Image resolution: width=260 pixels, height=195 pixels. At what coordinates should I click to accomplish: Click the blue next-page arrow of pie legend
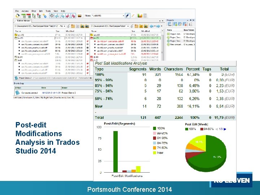[x=225, y=129]
